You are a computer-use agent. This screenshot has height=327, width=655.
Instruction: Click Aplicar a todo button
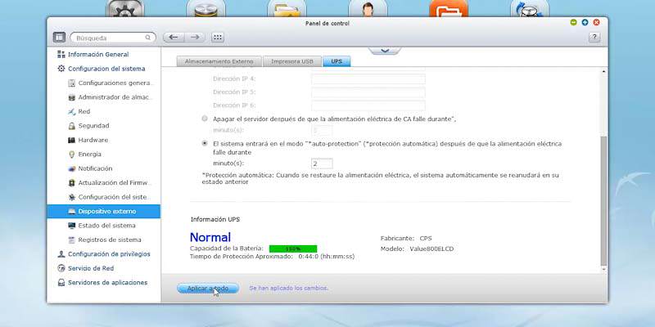(x=208, y=289)
